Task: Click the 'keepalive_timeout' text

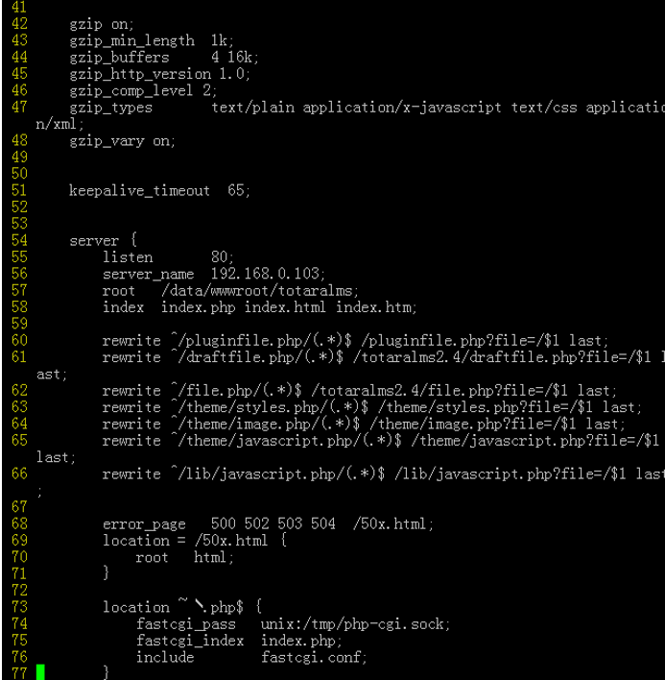Action: pos(139,191)
